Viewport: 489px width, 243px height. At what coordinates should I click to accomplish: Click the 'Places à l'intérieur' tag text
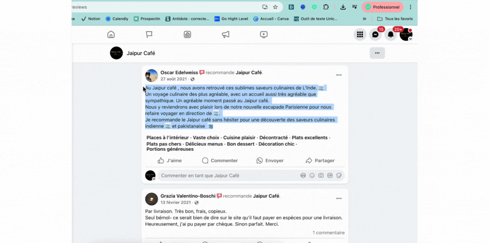(x=168, y=137)
